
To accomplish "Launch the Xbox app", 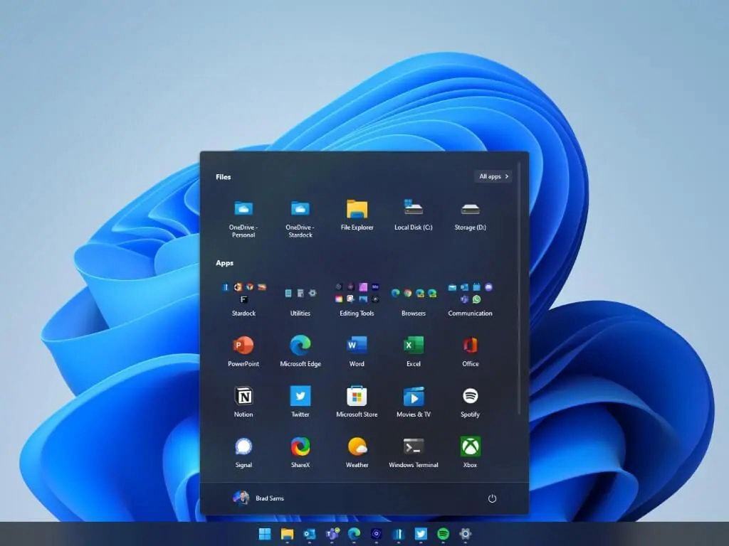I will point(470,447).
